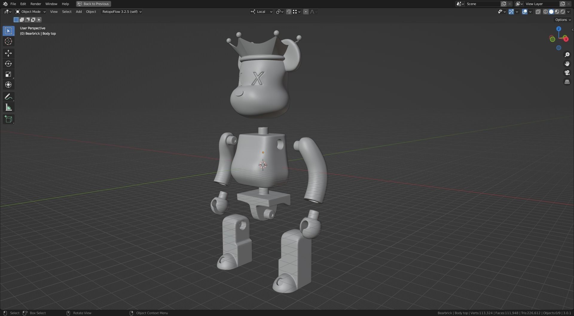Expand the gizmo options dropdown arrow
The width and height of the screenshot is (574, 316).
(x=517, y=12)
